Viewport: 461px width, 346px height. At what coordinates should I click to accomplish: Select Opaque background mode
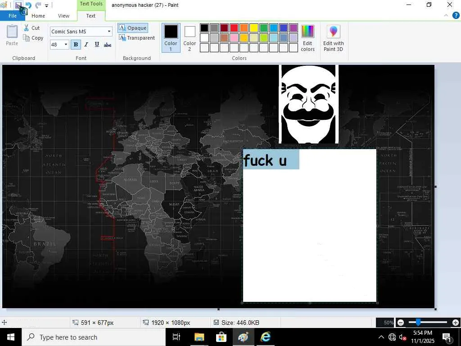133,28
